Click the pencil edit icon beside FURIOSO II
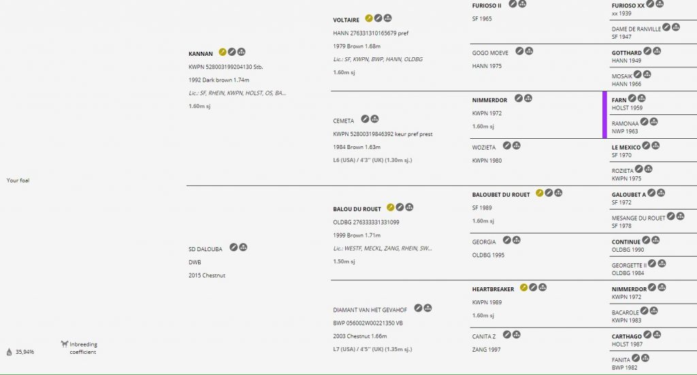This screenshot has height=375, width=697. tap(513, 4)
